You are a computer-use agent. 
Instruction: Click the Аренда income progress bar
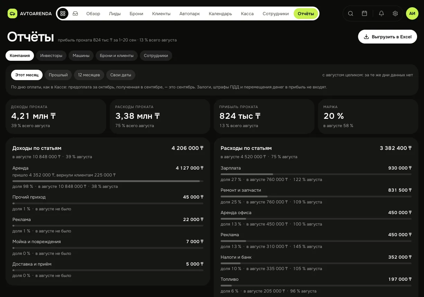[x=108, y=181]
